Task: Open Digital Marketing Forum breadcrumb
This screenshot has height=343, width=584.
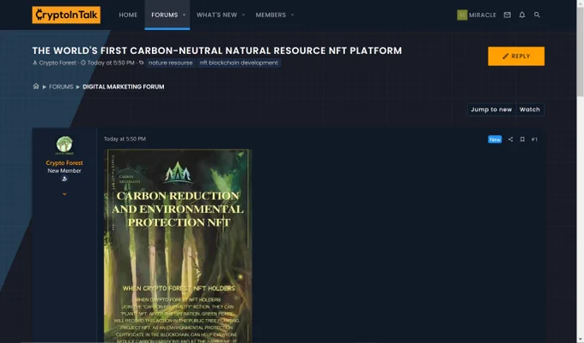Action: pyautogui.click(x=124, y=87)
